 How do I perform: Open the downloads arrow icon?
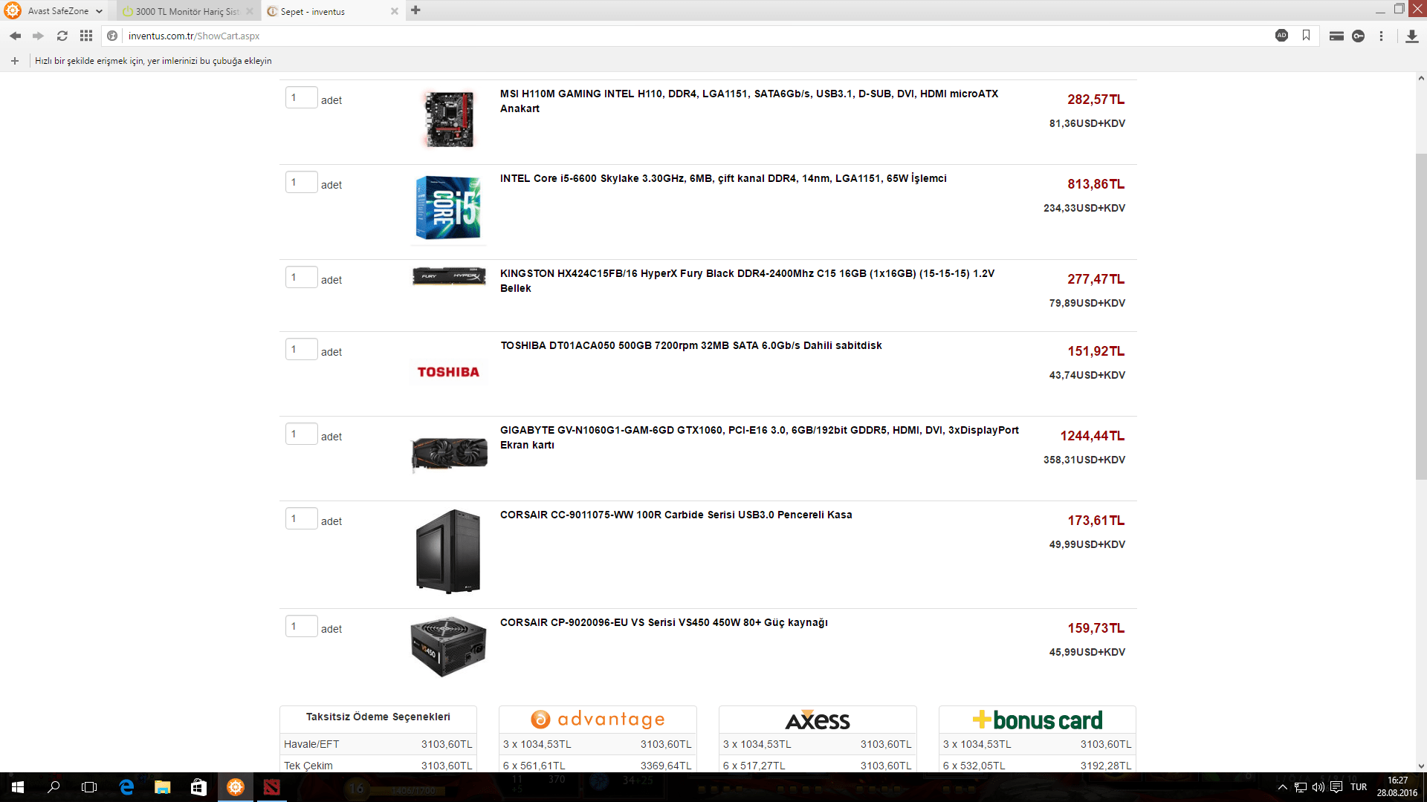coord(1412,36)
